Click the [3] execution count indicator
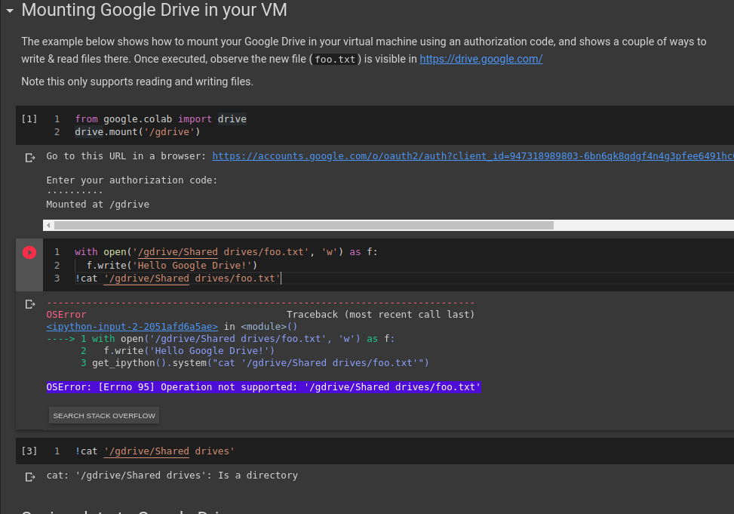This screenshot has height=514, width=734. [x=29, y=451]
